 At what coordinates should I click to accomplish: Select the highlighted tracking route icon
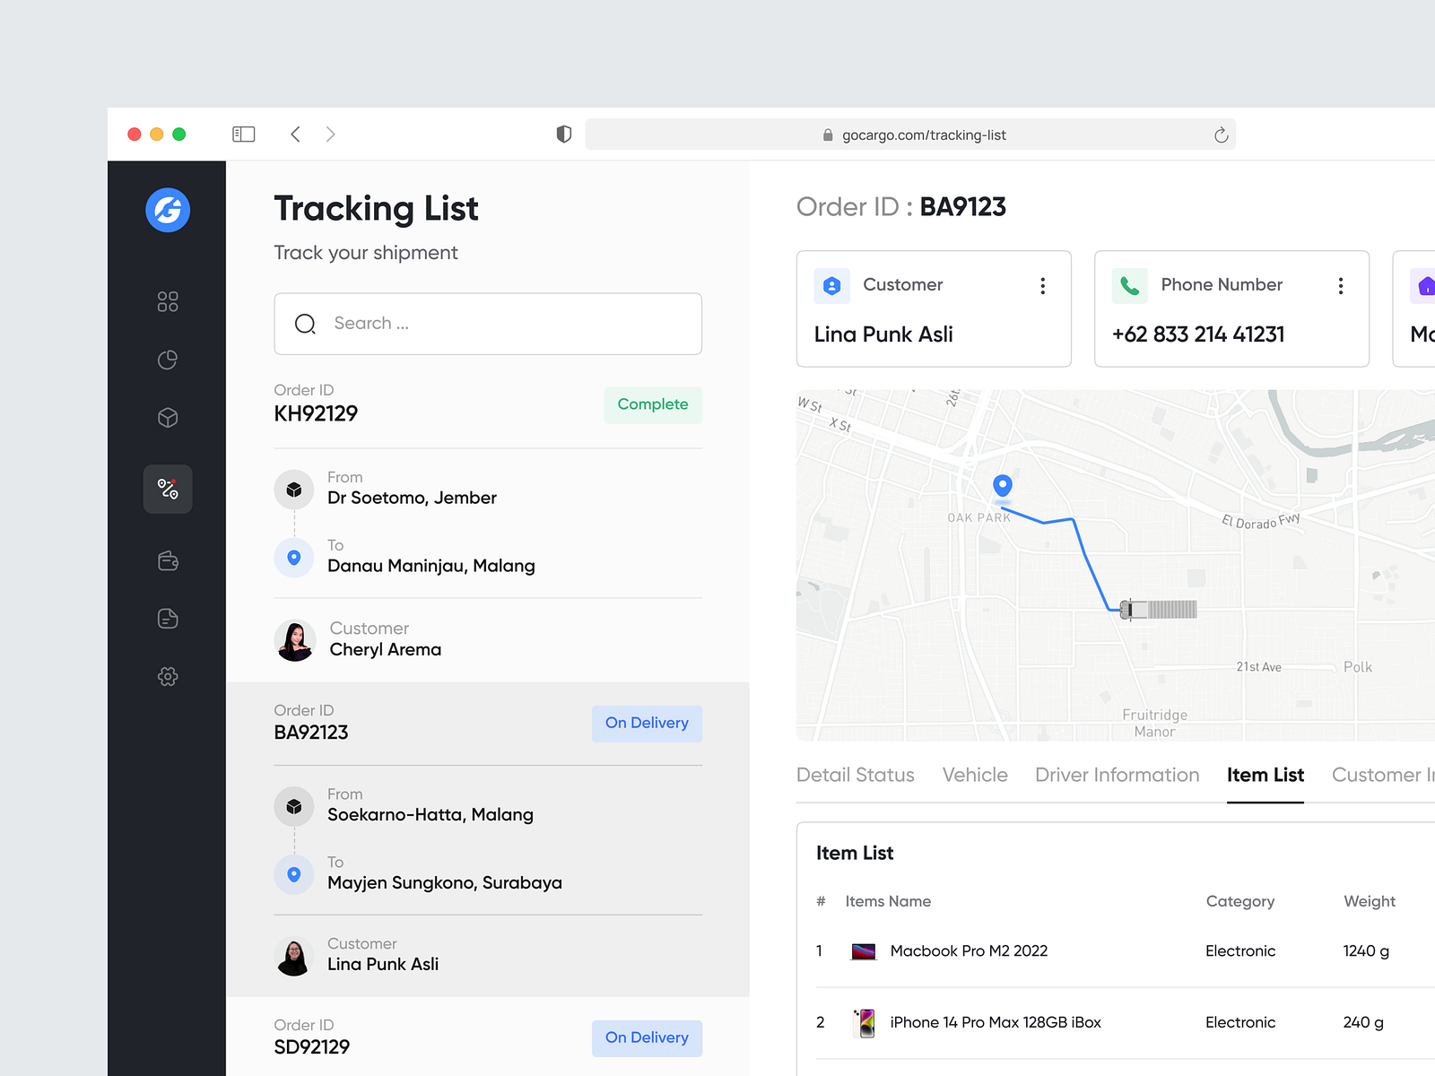click(167, 489)
